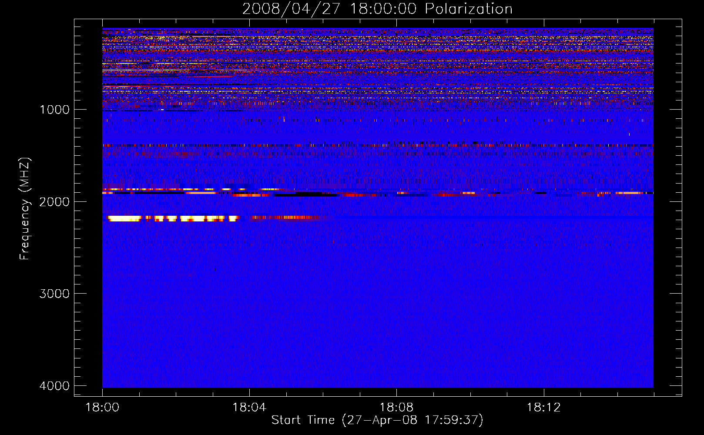Select the 3000 frequency tick label
The image size is (704, 435).
(x=54, y=294)
